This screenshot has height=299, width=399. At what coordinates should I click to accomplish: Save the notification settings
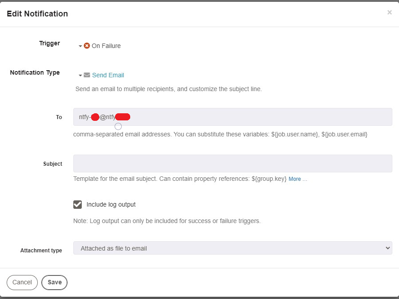point(54,282)
